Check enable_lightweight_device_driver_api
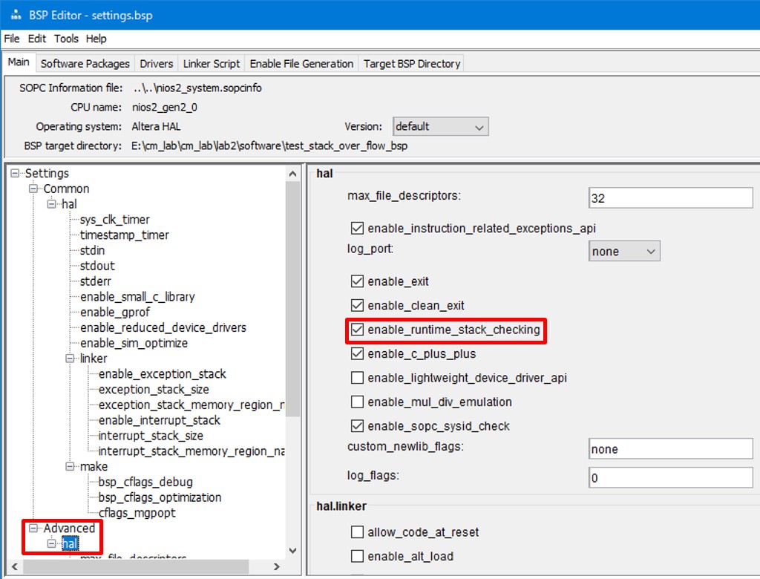 point(357,379)
